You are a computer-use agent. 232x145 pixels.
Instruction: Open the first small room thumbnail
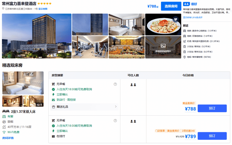pyautogui.click(x=12, y=101)
